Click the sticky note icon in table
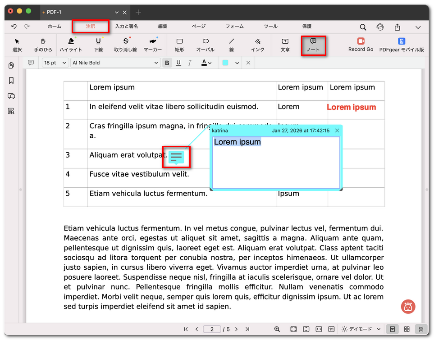 (176, 157)
